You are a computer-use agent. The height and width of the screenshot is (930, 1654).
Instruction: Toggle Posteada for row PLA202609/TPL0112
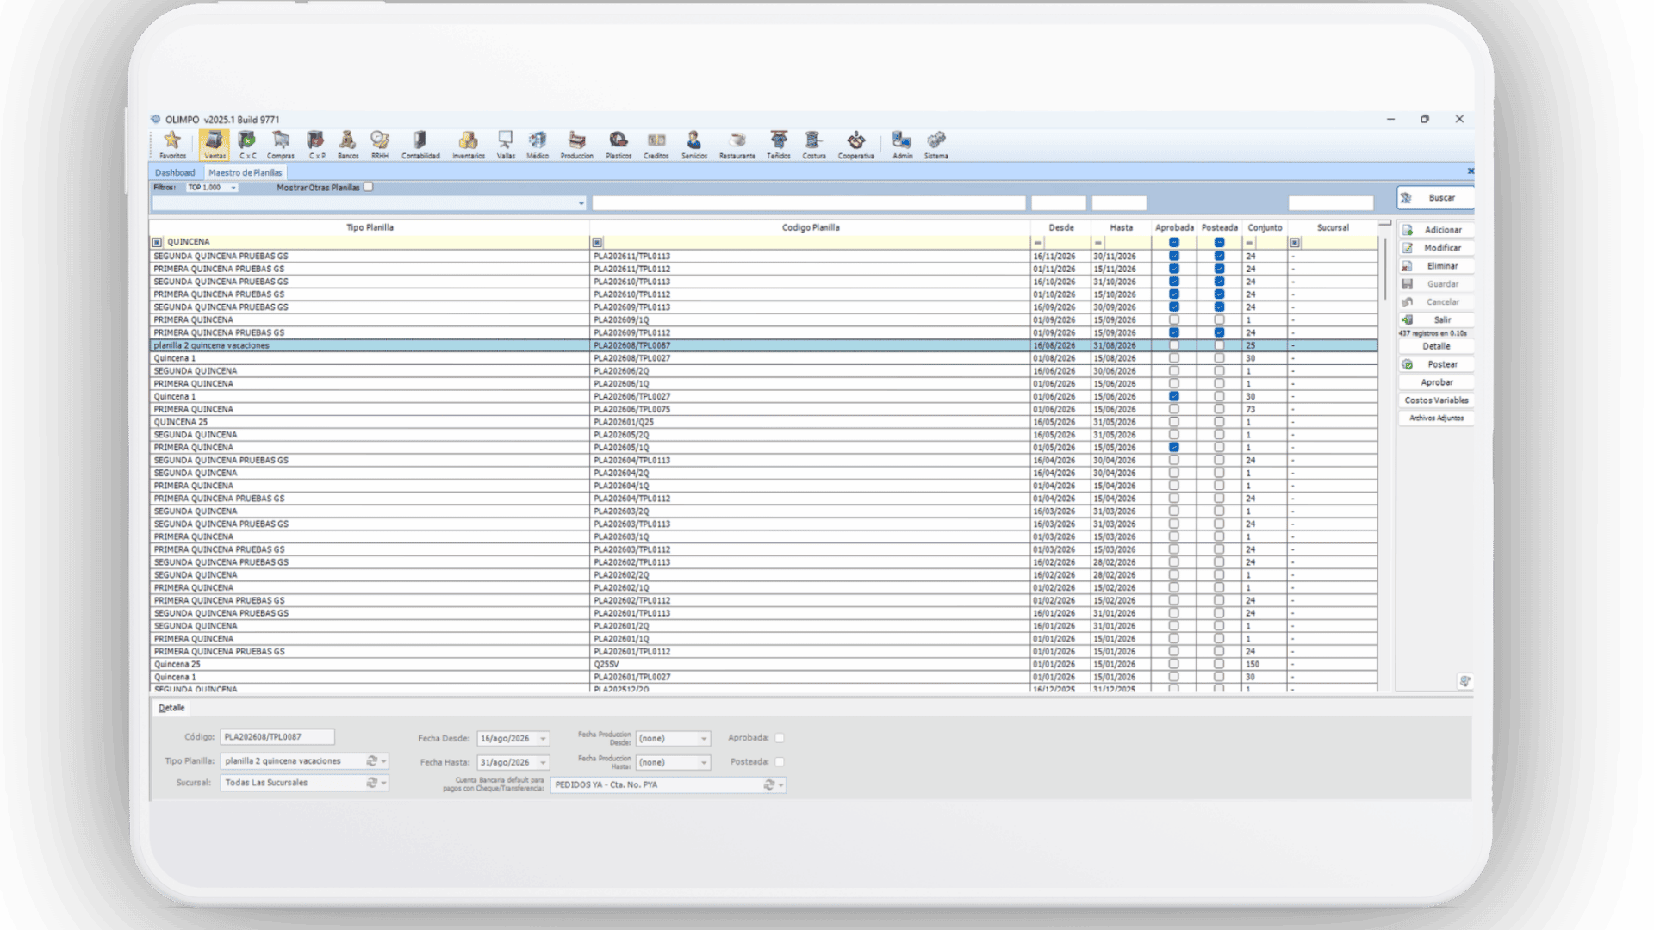1219,332
